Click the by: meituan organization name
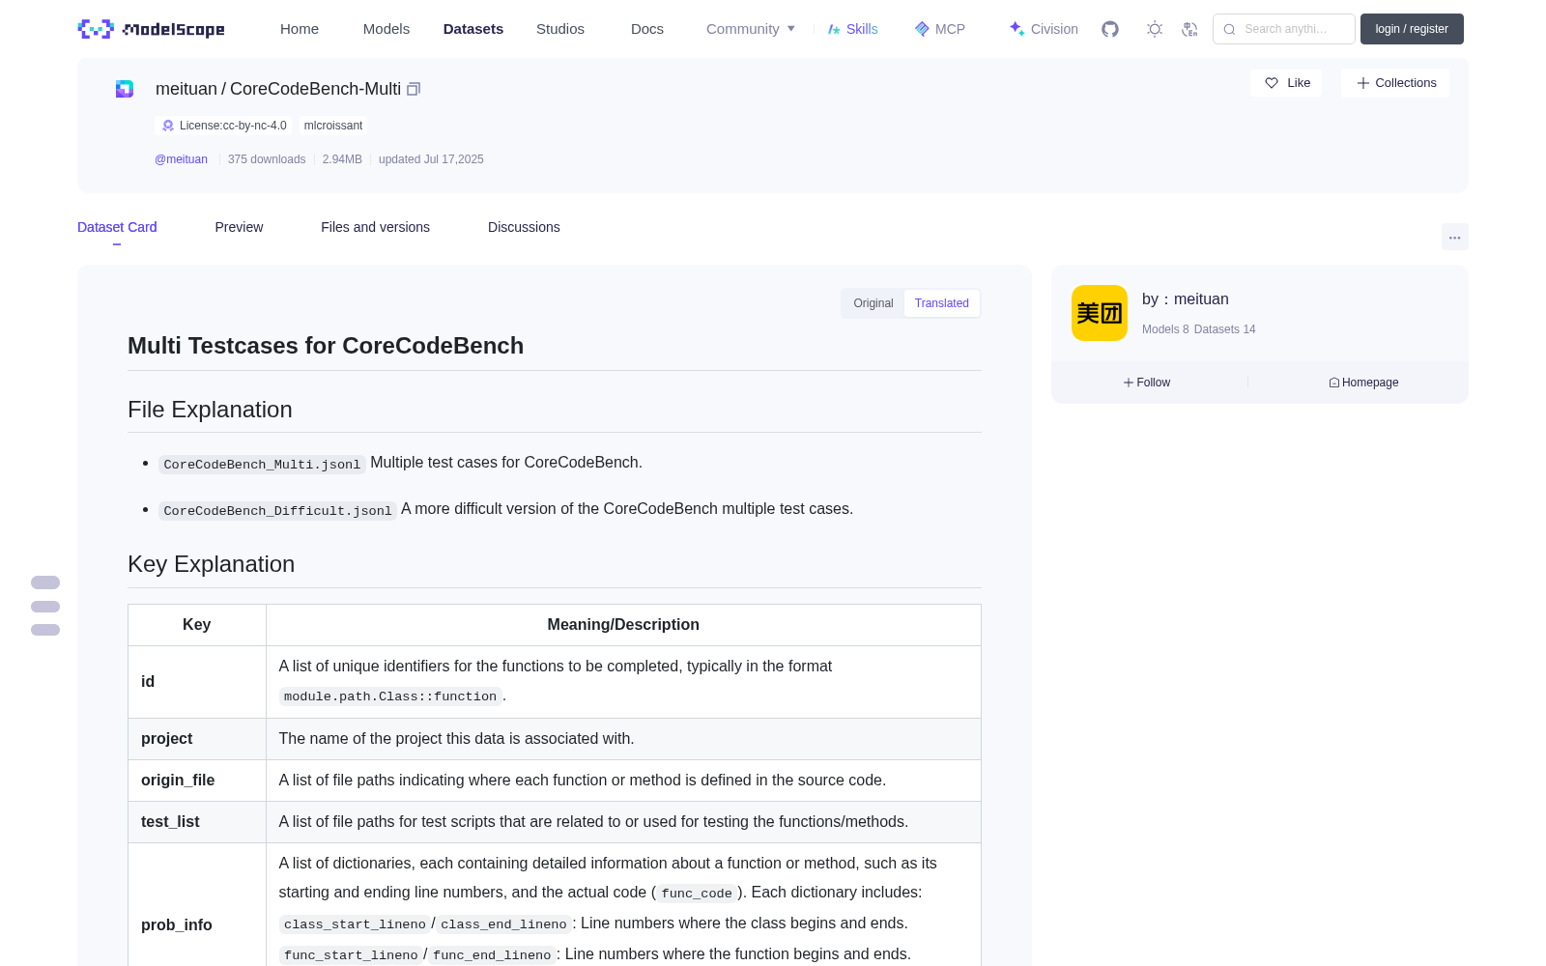The height and width of the screenshot is (966, 1546). click(x=1186, y=299)
